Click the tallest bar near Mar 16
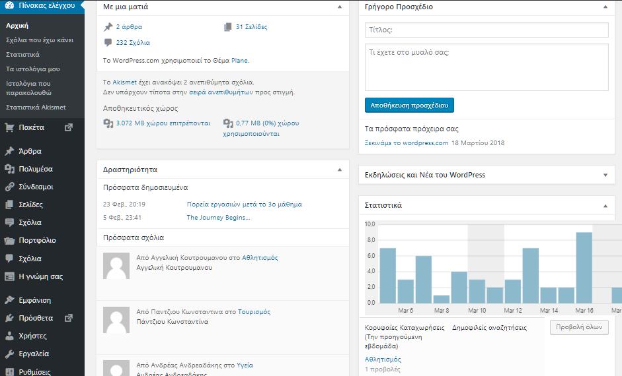Viewport: 622px width, 376px height. coord(584,268)
